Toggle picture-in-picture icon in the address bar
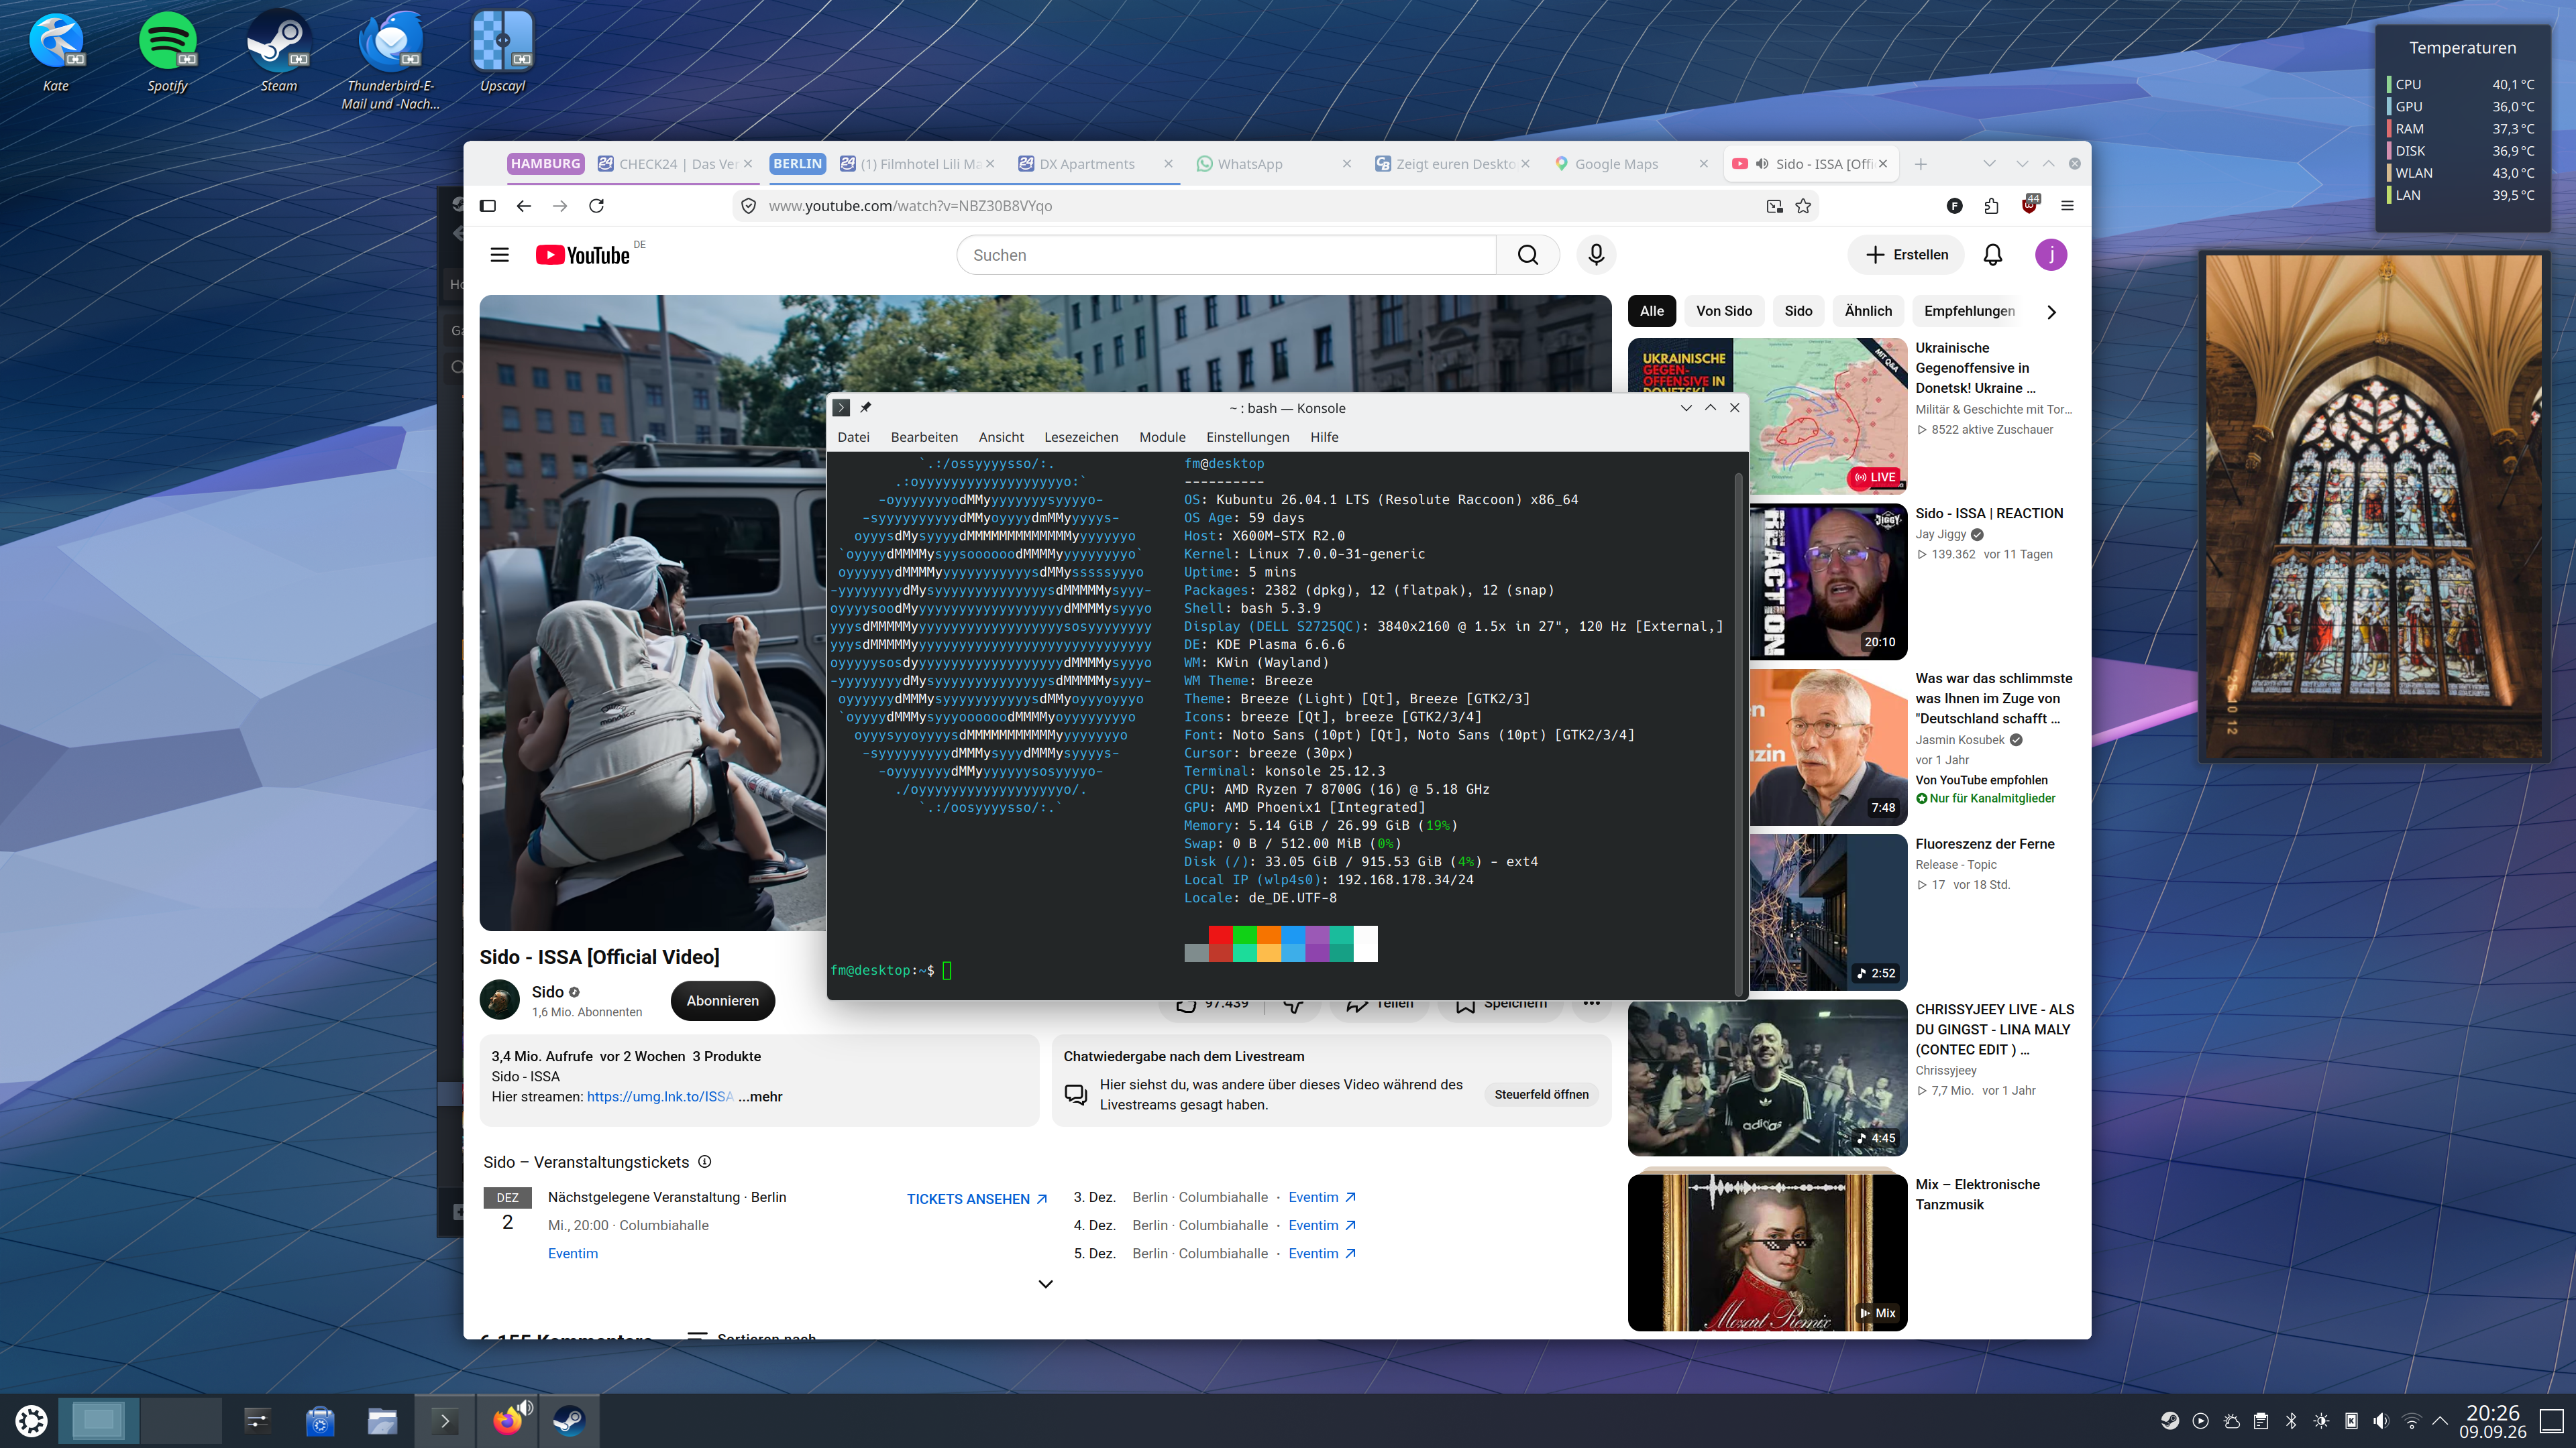This screenshot has width=2576, height=1448. [1775, 206]
